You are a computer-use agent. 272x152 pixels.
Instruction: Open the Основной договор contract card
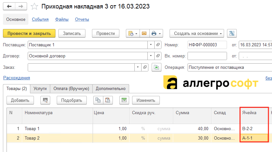pyautogui.click(x=158, y=56)
